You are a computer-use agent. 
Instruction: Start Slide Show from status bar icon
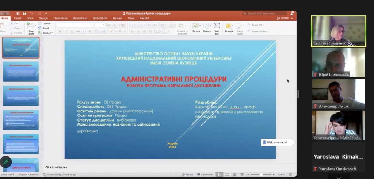(242, 175)
